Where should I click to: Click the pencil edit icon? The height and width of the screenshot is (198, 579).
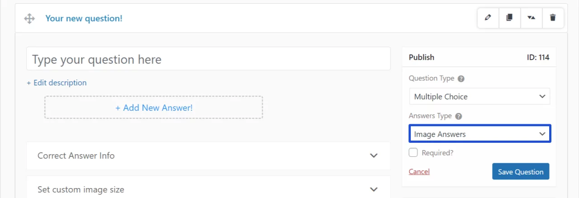click(x=488, y=18)
